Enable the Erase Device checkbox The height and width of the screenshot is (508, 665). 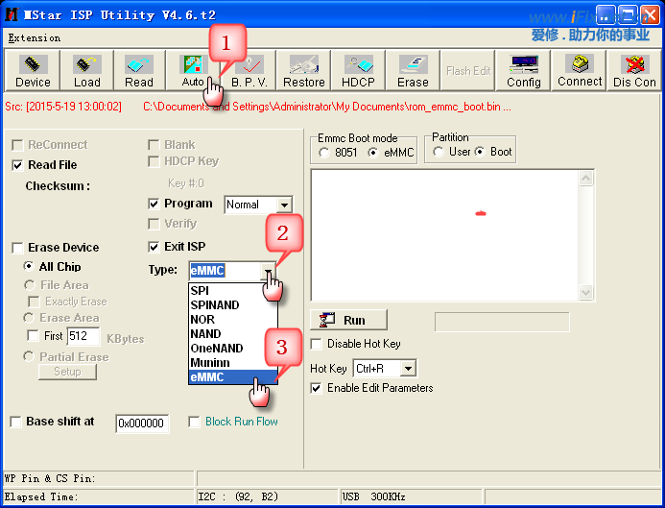tap(17, 248)
